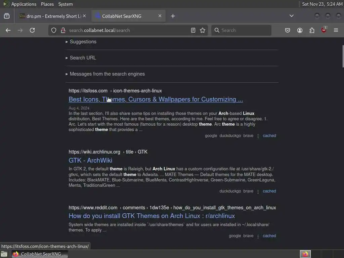344x258 pixels.
Task: Go back to the previous page
Action: tap(8, 30)
